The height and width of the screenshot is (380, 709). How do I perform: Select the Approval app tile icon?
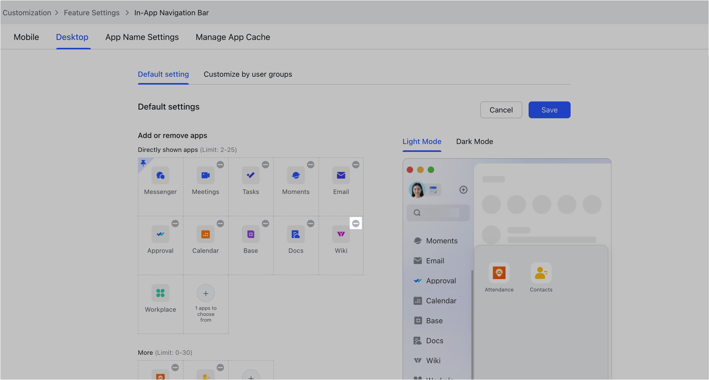[x=160, y=234]
